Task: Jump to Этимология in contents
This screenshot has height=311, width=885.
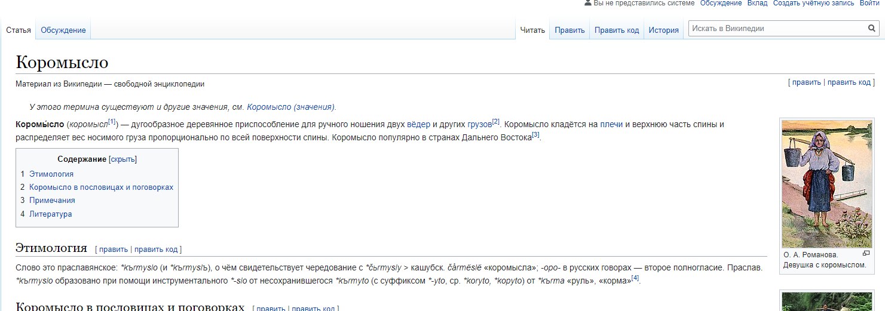Action: [x=51, y=174]
